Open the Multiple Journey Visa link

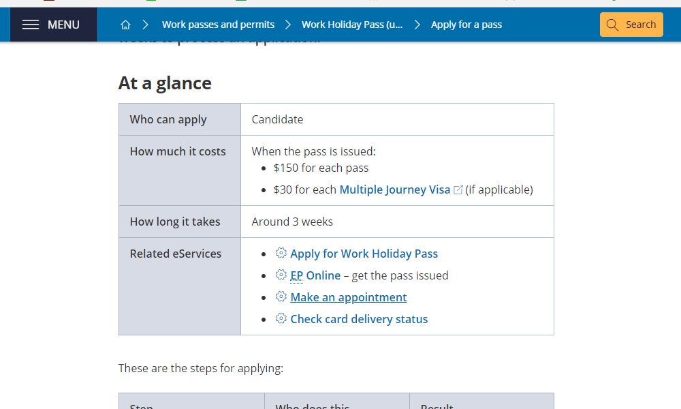point(395,190)
